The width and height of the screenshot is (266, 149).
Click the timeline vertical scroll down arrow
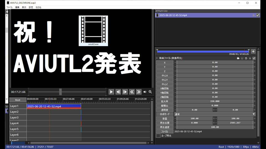[152, 143]
